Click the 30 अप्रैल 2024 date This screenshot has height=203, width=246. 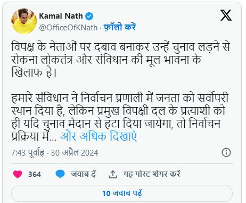click(75, 153)
